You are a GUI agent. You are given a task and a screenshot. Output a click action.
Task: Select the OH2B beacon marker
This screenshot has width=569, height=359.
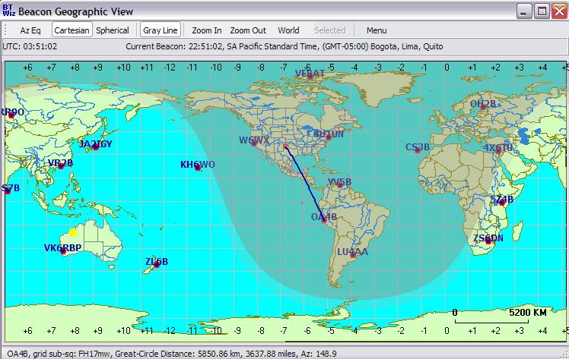pyautogui.click(x=483, y=107)
